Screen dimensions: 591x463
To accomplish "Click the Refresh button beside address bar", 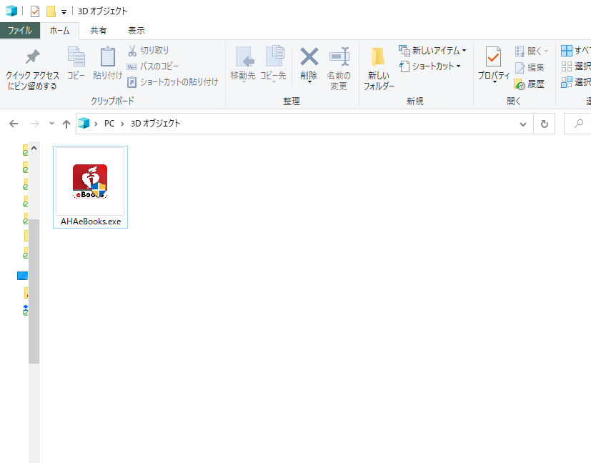I will (545, 124).
